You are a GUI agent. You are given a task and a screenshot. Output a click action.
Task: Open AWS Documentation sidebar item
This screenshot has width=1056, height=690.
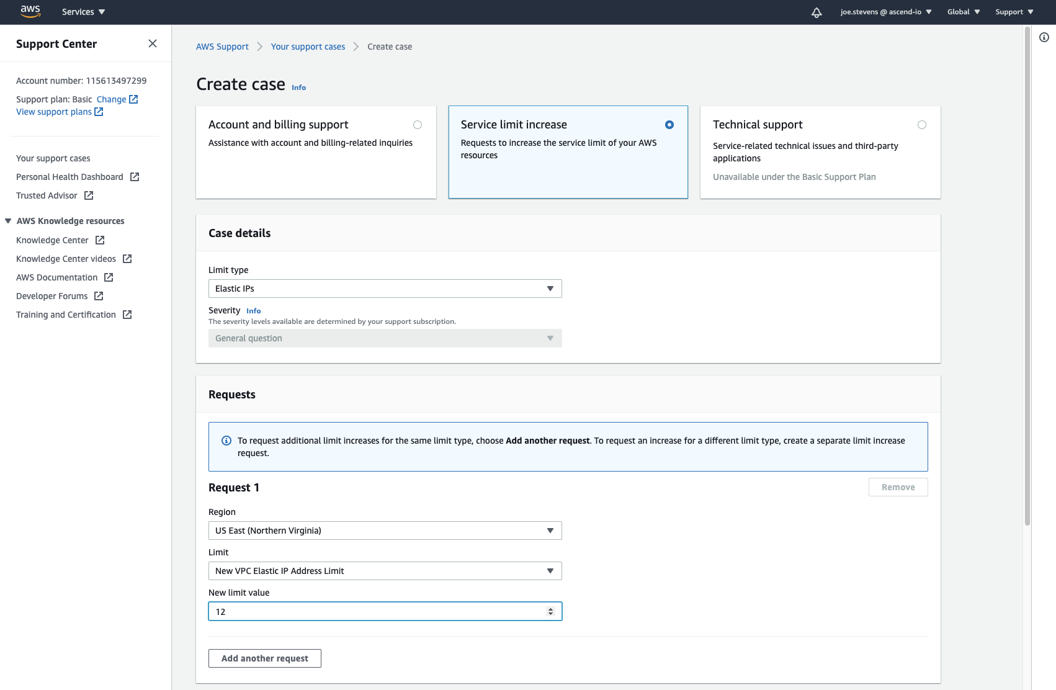click(56, 277)
